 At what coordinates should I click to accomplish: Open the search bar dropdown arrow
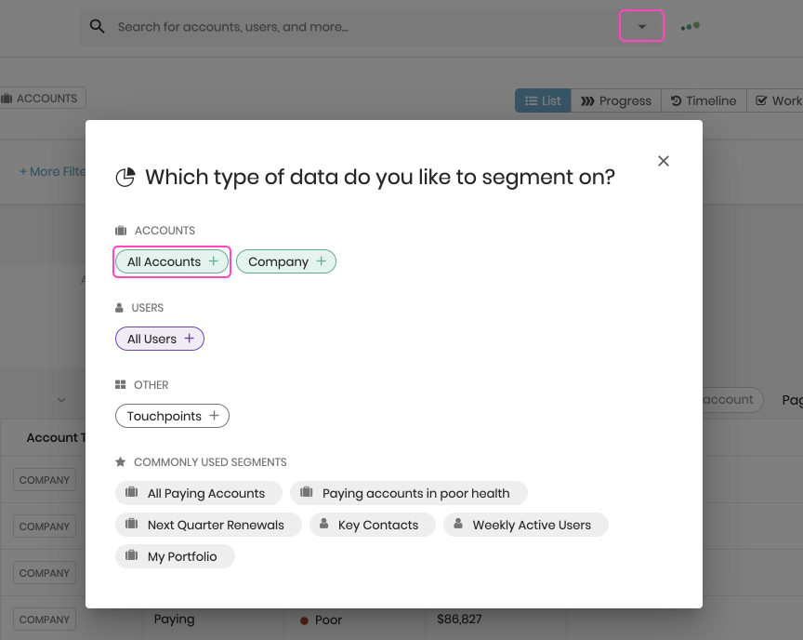pos(641,26)
